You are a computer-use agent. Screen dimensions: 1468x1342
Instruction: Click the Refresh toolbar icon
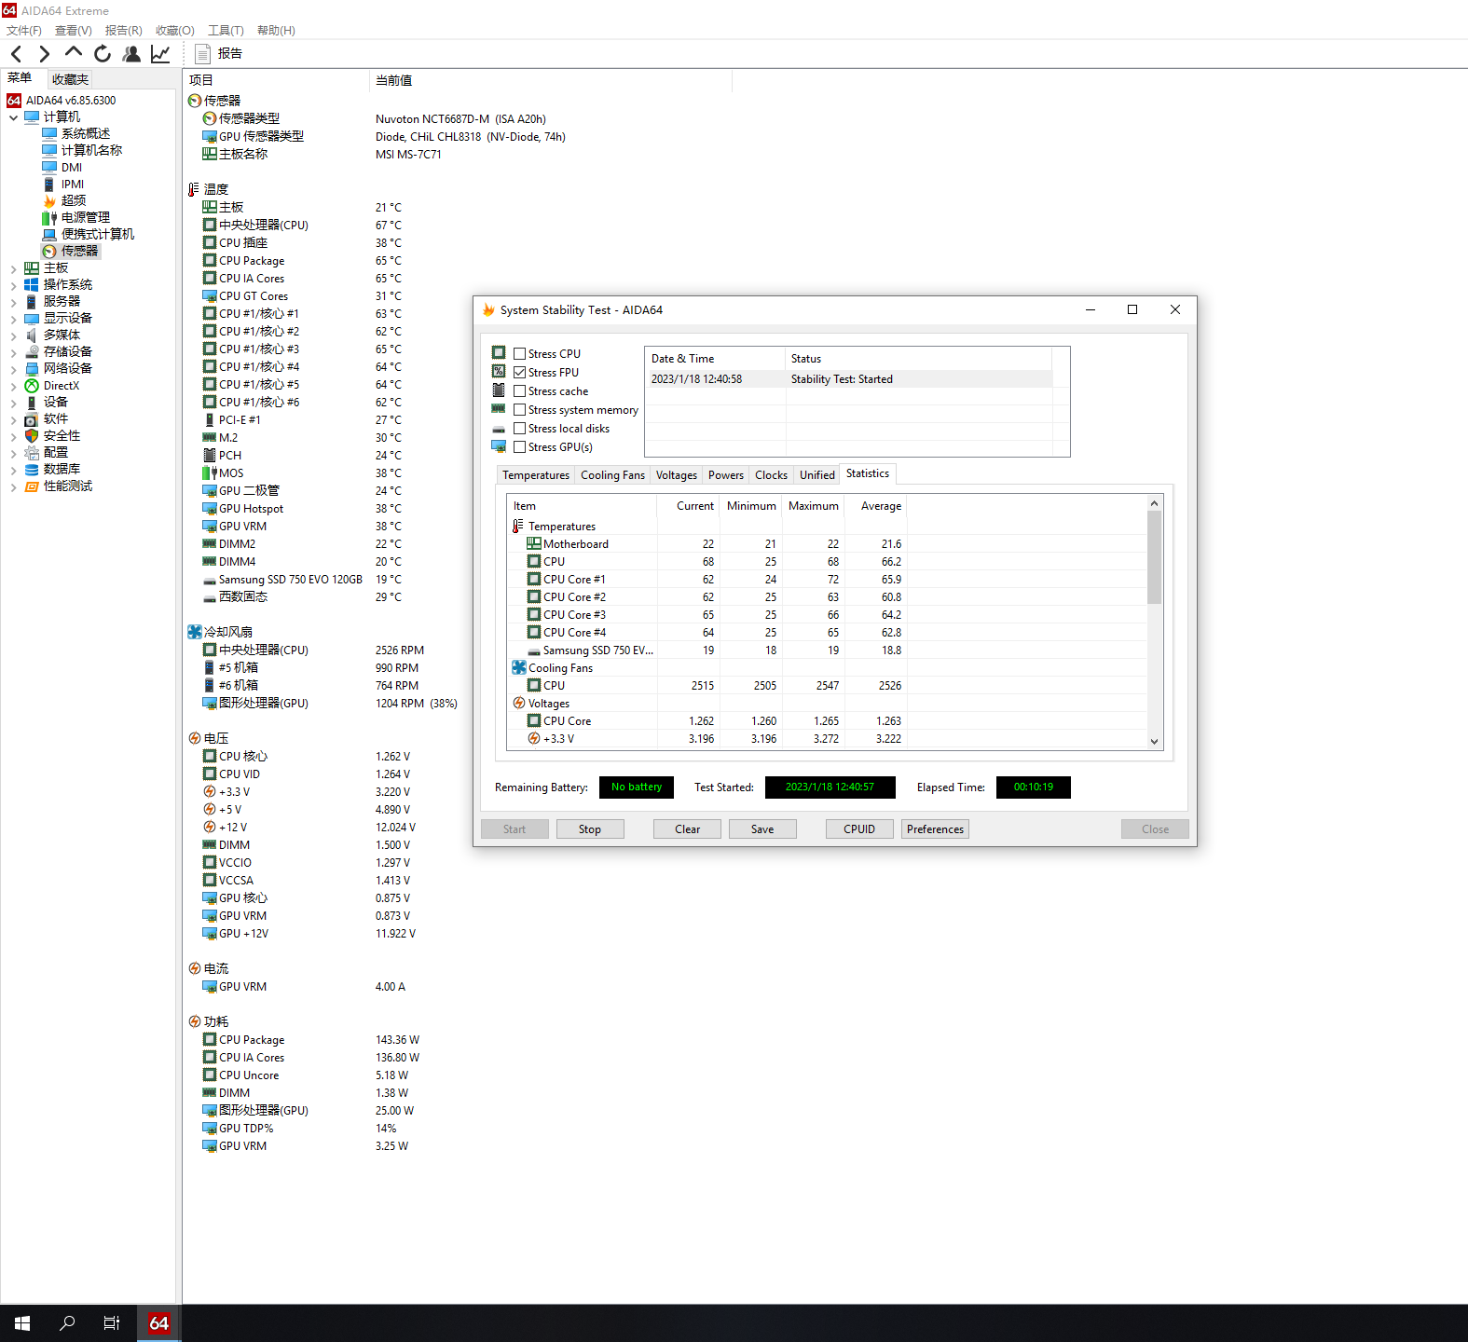103,54
